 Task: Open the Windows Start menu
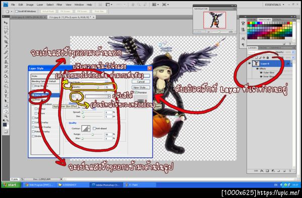(x=11, y=185)
